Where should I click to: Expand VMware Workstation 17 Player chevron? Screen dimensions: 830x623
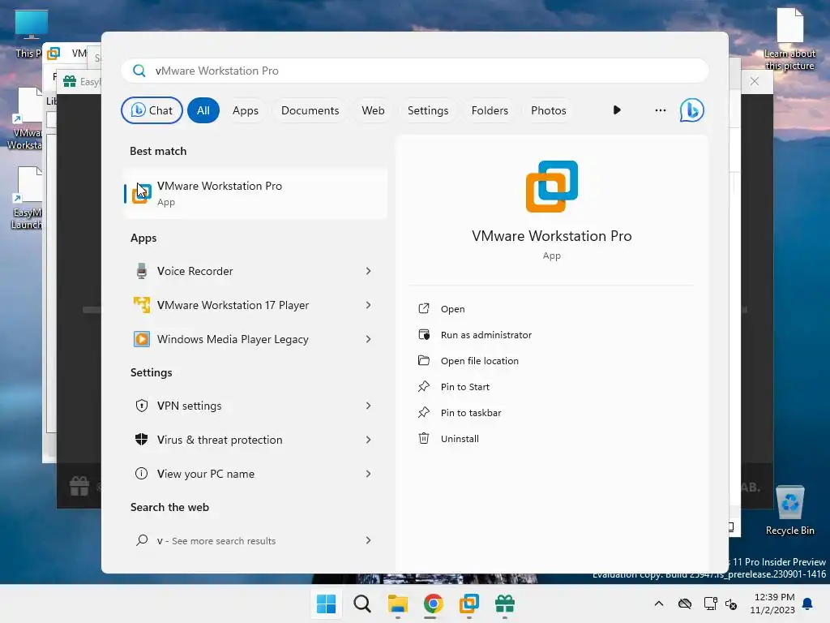(x=369, y=305)
